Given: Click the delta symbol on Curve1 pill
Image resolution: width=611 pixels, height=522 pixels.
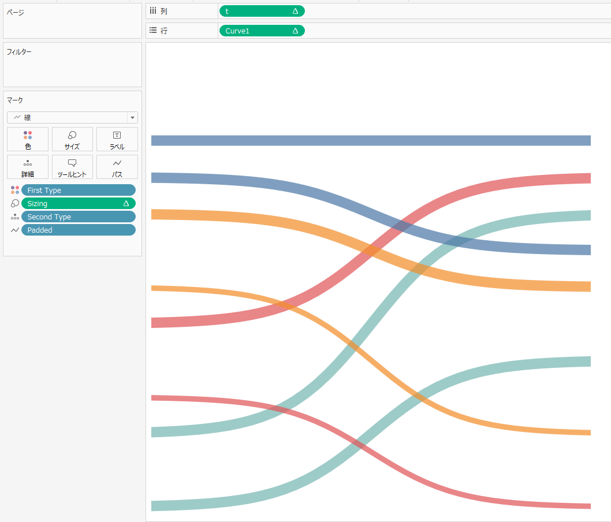Looking at the screenshot, I should pos(295,31).
